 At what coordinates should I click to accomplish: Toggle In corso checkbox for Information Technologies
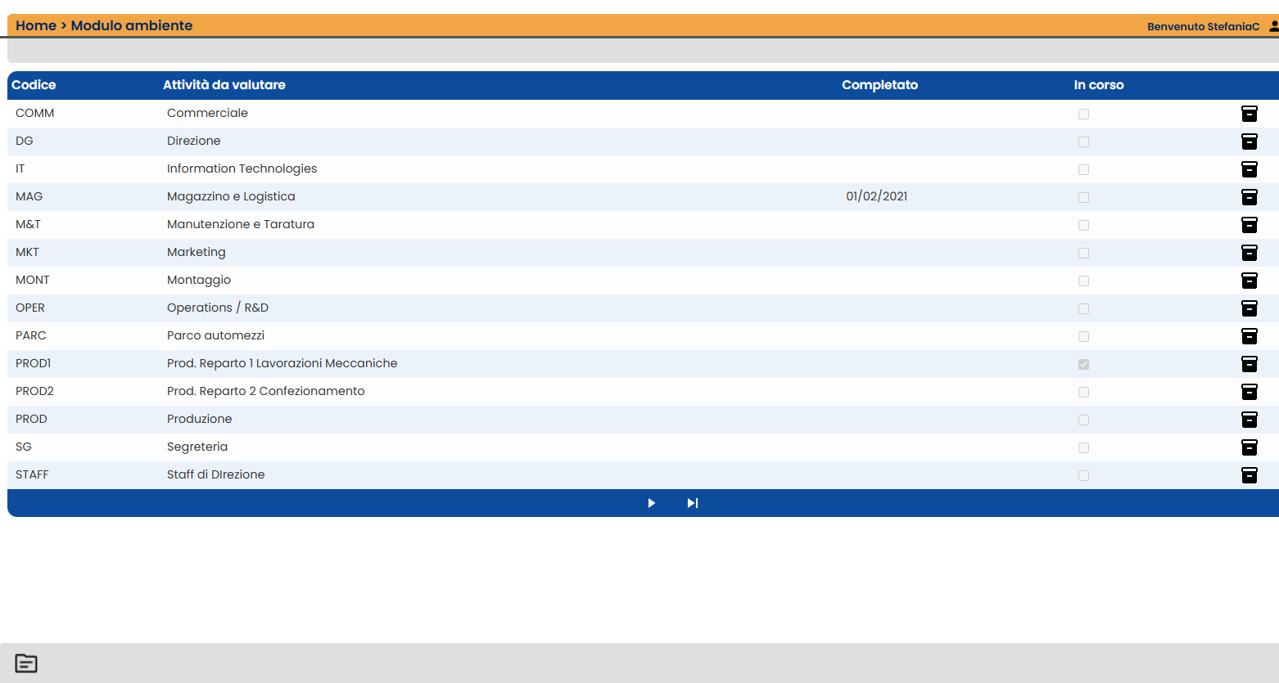[x=1083, y=169]
